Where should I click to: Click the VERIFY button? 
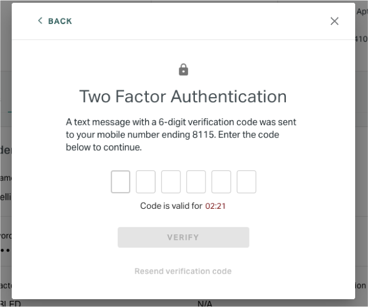click(x=183, y=237)
